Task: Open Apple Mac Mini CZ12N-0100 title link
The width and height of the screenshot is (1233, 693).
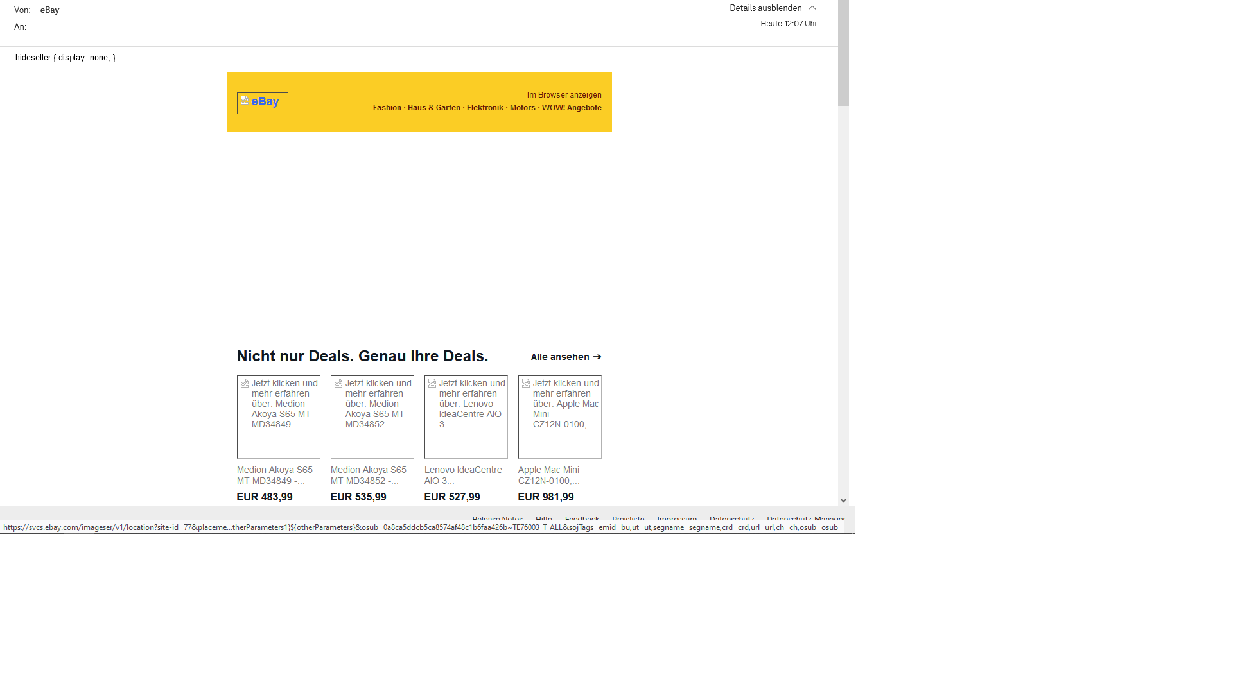Action: pyautogui.click(x=548, y=475)
